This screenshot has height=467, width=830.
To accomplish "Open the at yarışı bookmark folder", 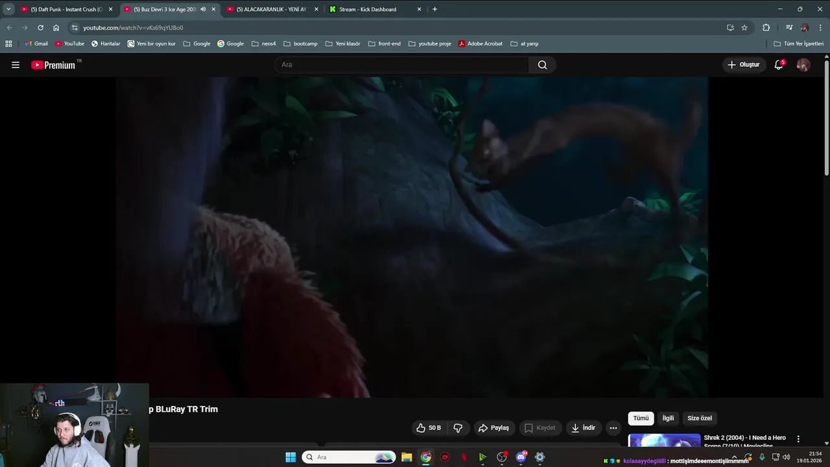I will coord(525,43).
